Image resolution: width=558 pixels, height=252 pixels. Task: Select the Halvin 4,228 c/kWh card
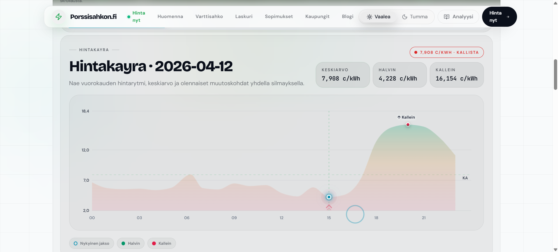[400, 75]
